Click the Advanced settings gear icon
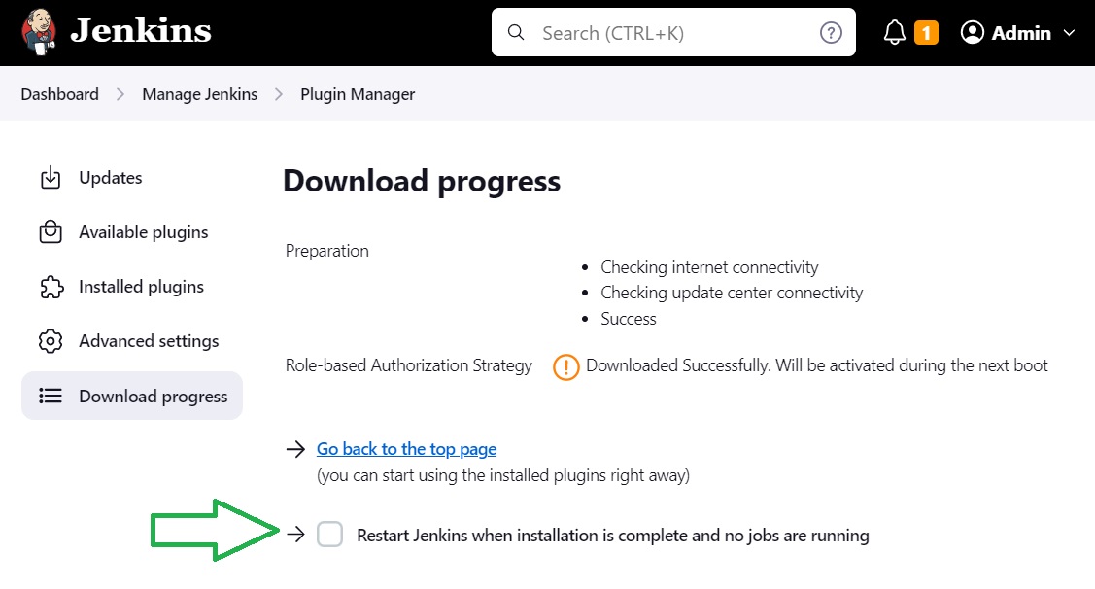This screenshot has height=589, width=1095. click(x=50, y=341)
